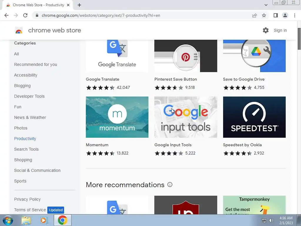This screenshot has height=226, width=301.
Task: Open the red shield extension thumbnail
Action: click(x=186, y=205)
